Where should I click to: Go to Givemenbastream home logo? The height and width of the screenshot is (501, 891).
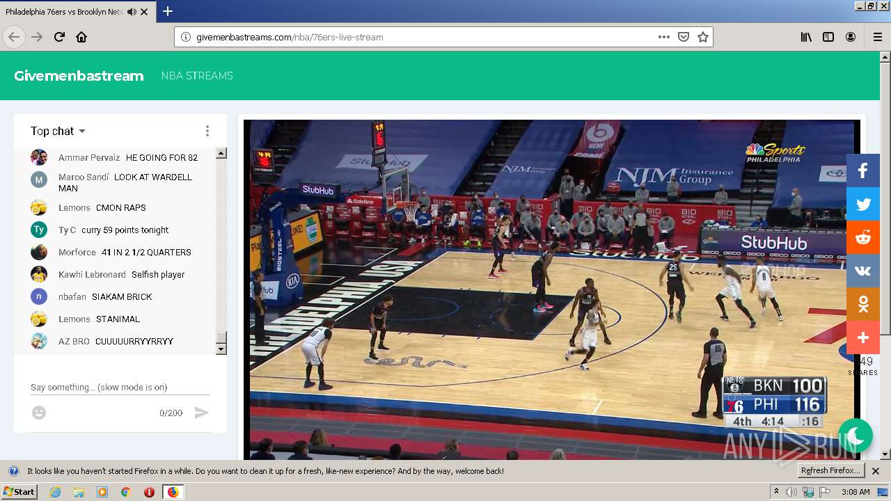[79, 76]
